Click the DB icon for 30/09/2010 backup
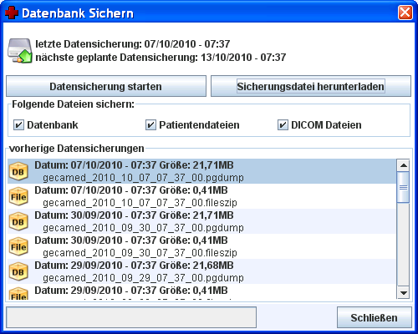The image size is (418, 334). pyautogui.click(x=18, y=221)
